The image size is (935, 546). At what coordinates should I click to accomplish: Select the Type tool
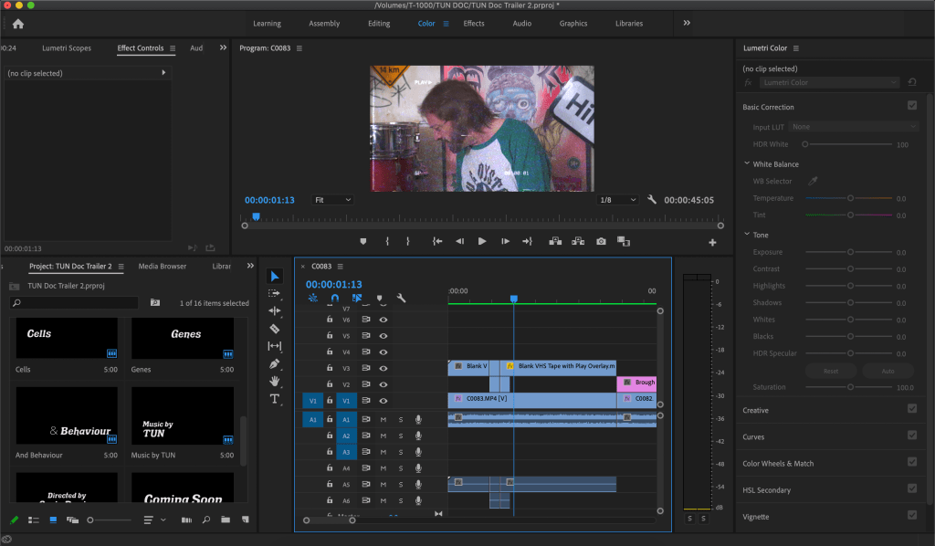click(275, 399)
